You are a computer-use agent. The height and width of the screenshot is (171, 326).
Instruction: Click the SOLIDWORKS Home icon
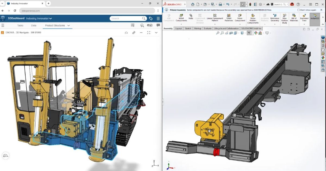click(x=193, y=4)
